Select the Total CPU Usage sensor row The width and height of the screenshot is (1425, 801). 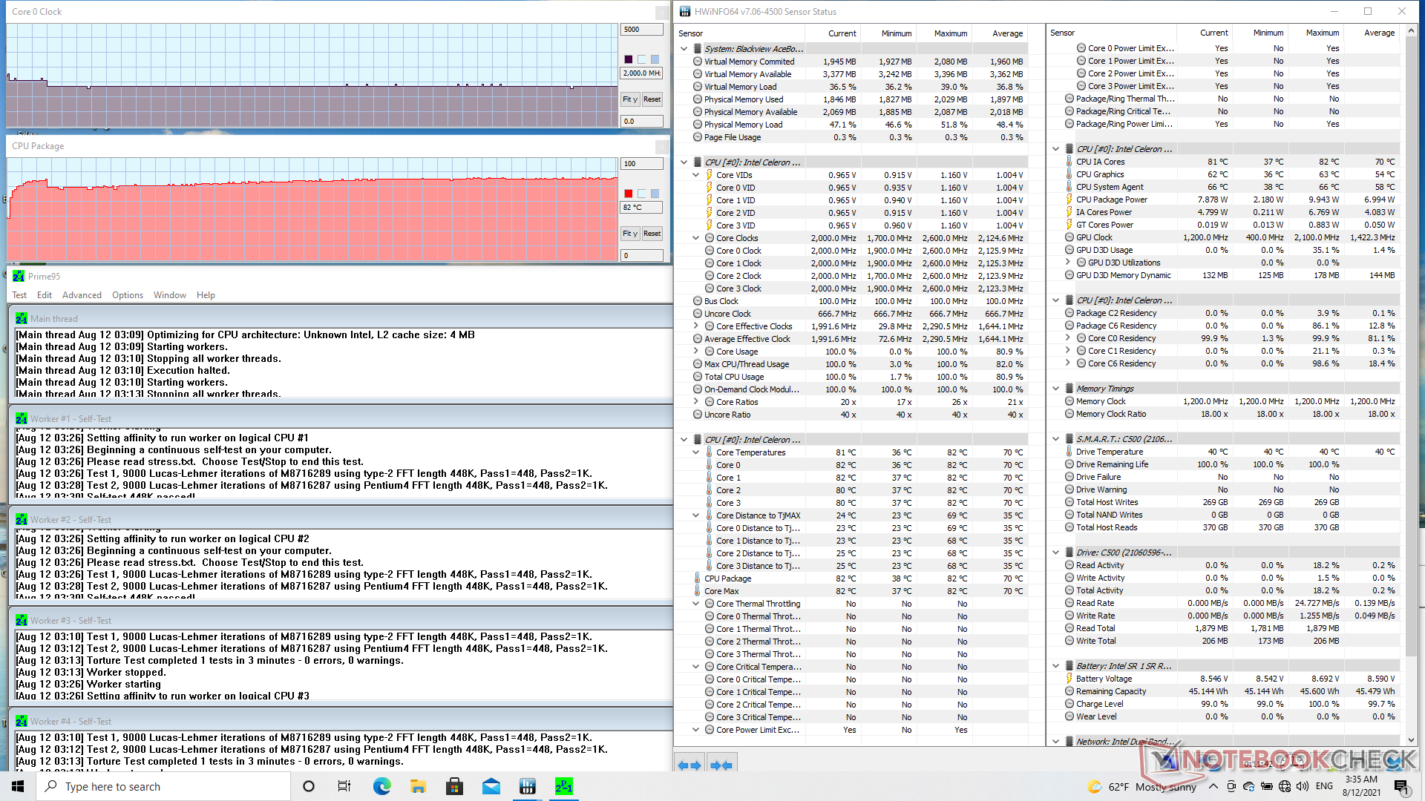858,377
